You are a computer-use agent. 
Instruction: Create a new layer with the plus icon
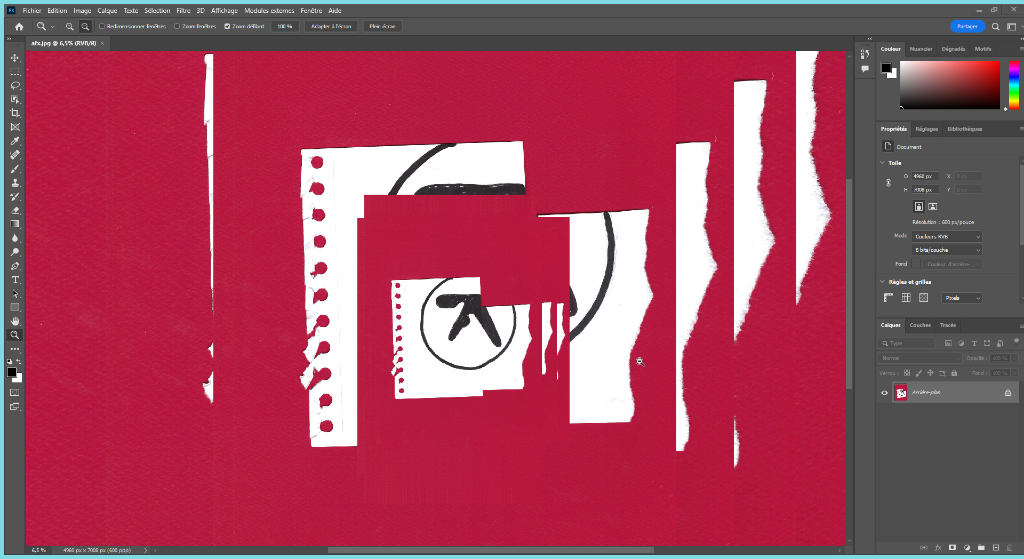pyautogui.click(x=996, y=548)
